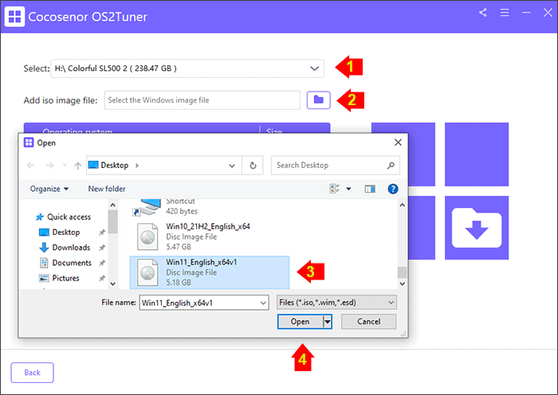Click the 5.18 GB size text

pyautogui.click(x=179, y=283)
